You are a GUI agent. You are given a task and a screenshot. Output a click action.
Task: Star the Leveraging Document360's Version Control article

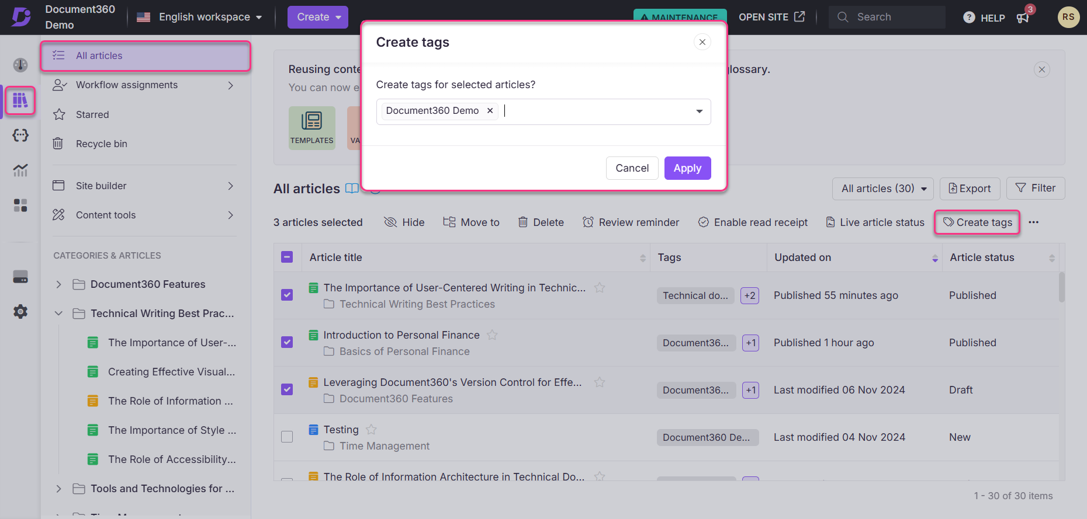coord(600,382)
